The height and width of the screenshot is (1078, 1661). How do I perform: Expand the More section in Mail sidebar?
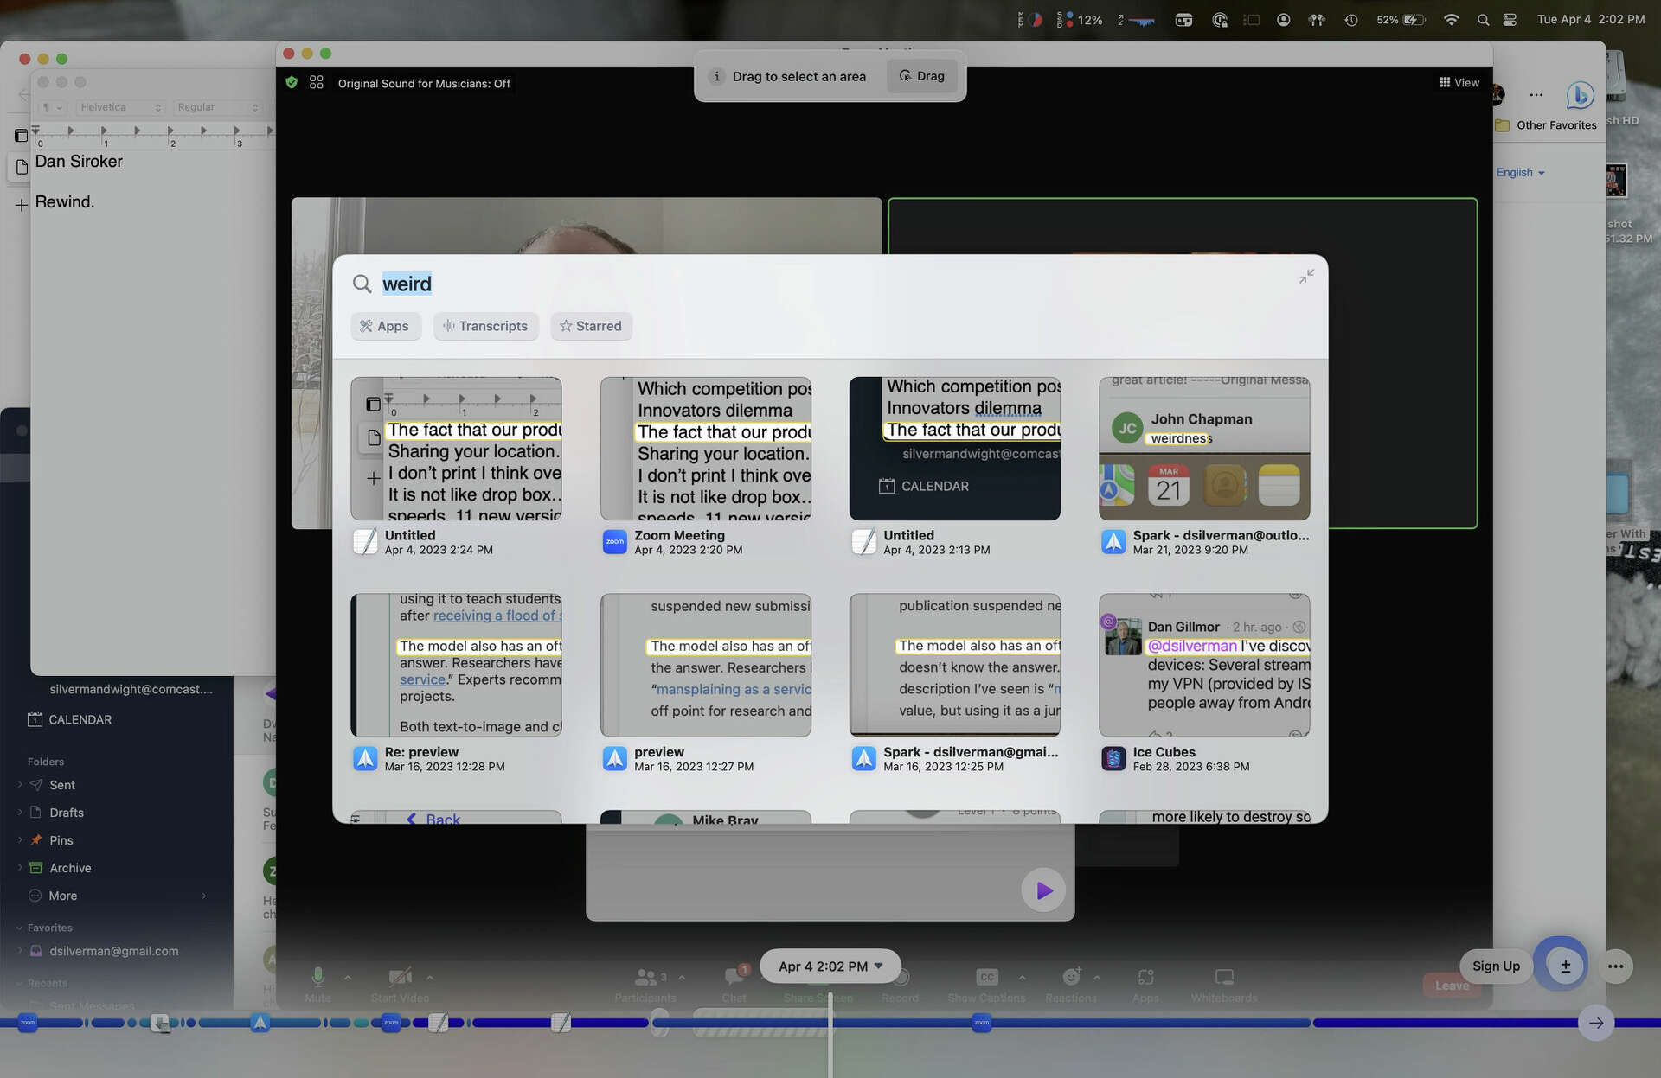61,896
